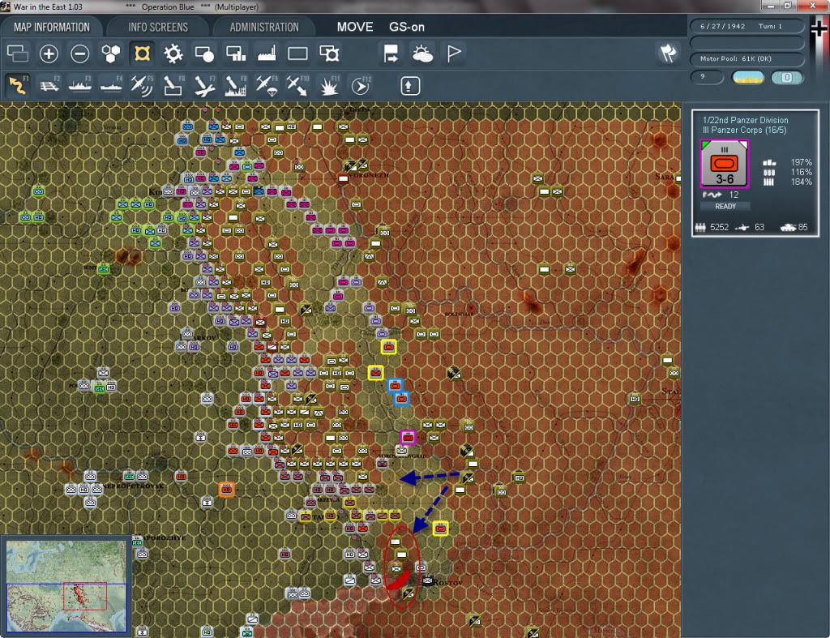This screenshot has height=638, width=830.
Task: Select the orange-highlighted HQ counter on map
Action: point(227,489)
